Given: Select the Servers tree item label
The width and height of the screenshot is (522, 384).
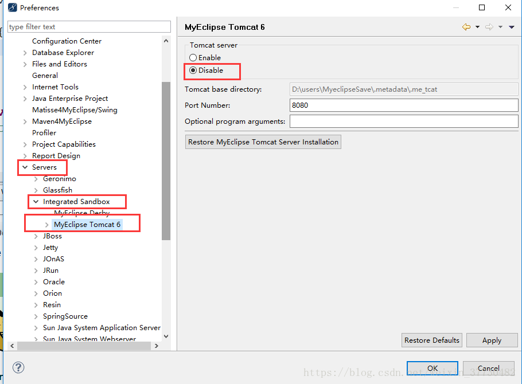Looking at the screenshot, I should click(44, 167).
